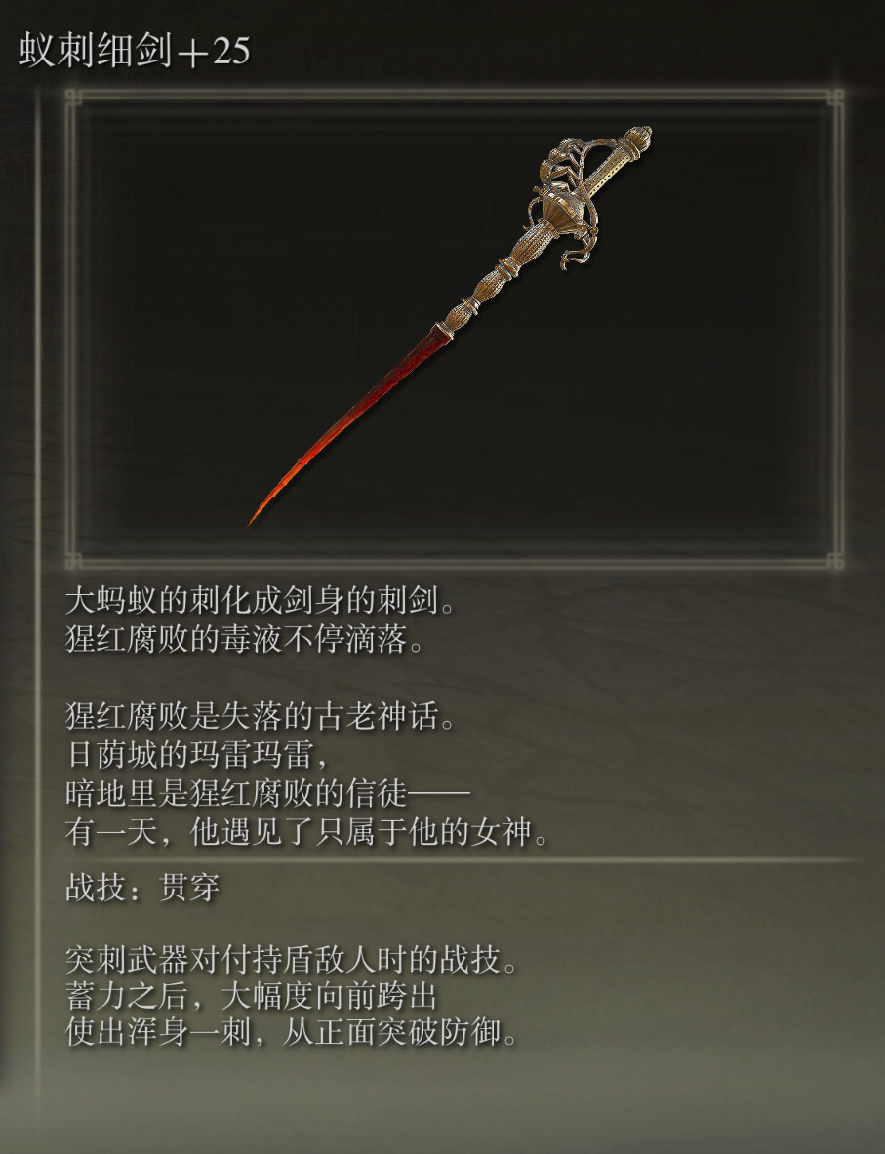The width and height of the screenshot is (885, 1154).
Task: Click the rapier's round pommel
Action: [638, 138]
